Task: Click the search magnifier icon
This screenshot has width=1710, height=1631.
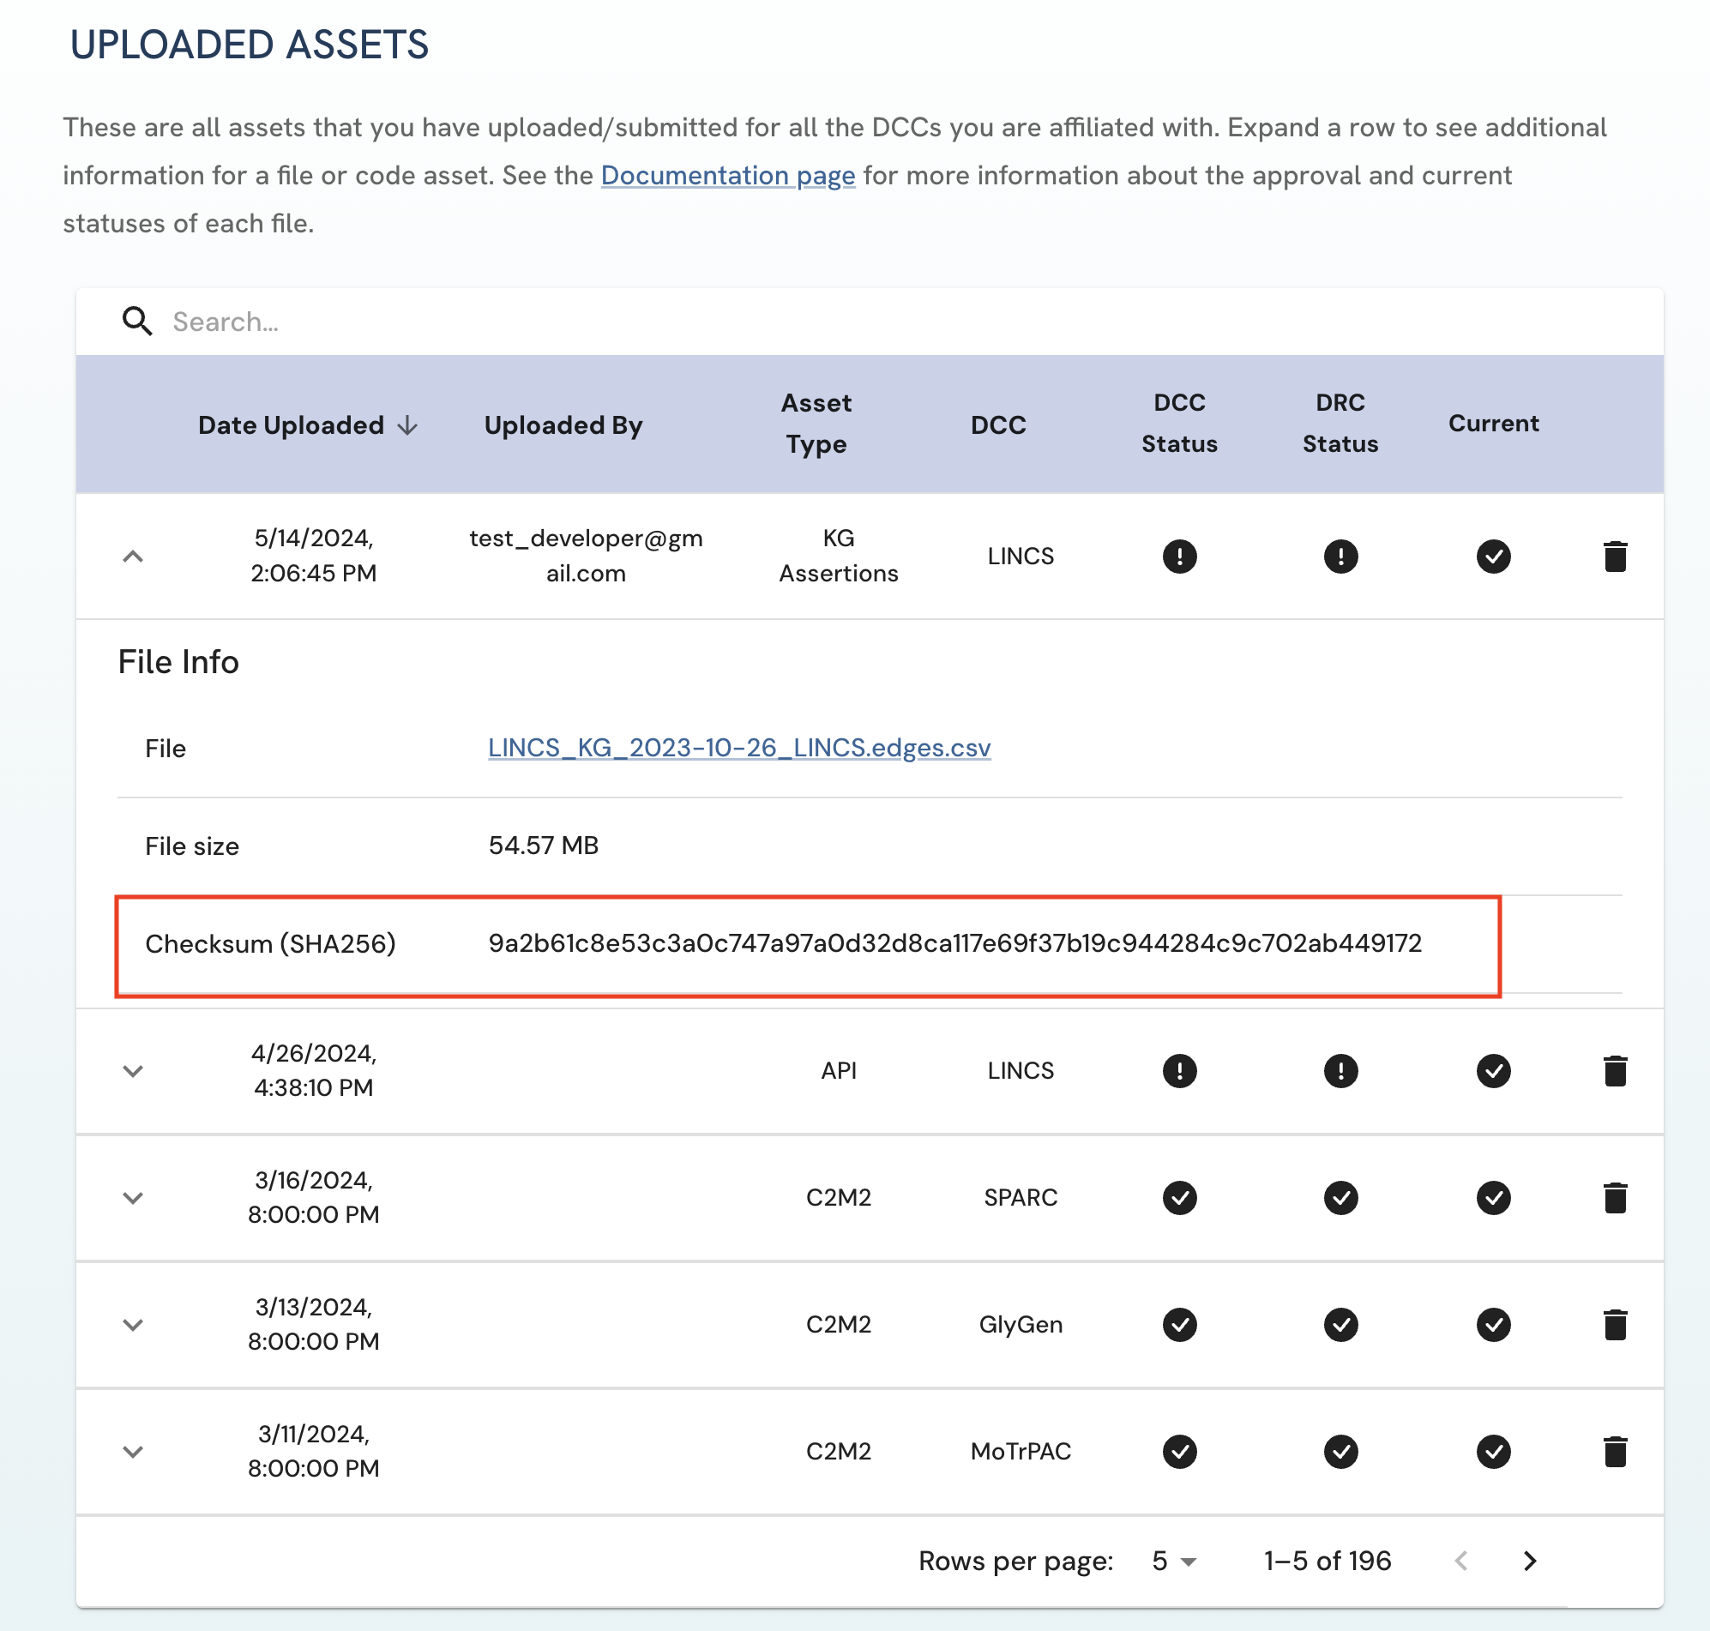Action: pos(136,322)
